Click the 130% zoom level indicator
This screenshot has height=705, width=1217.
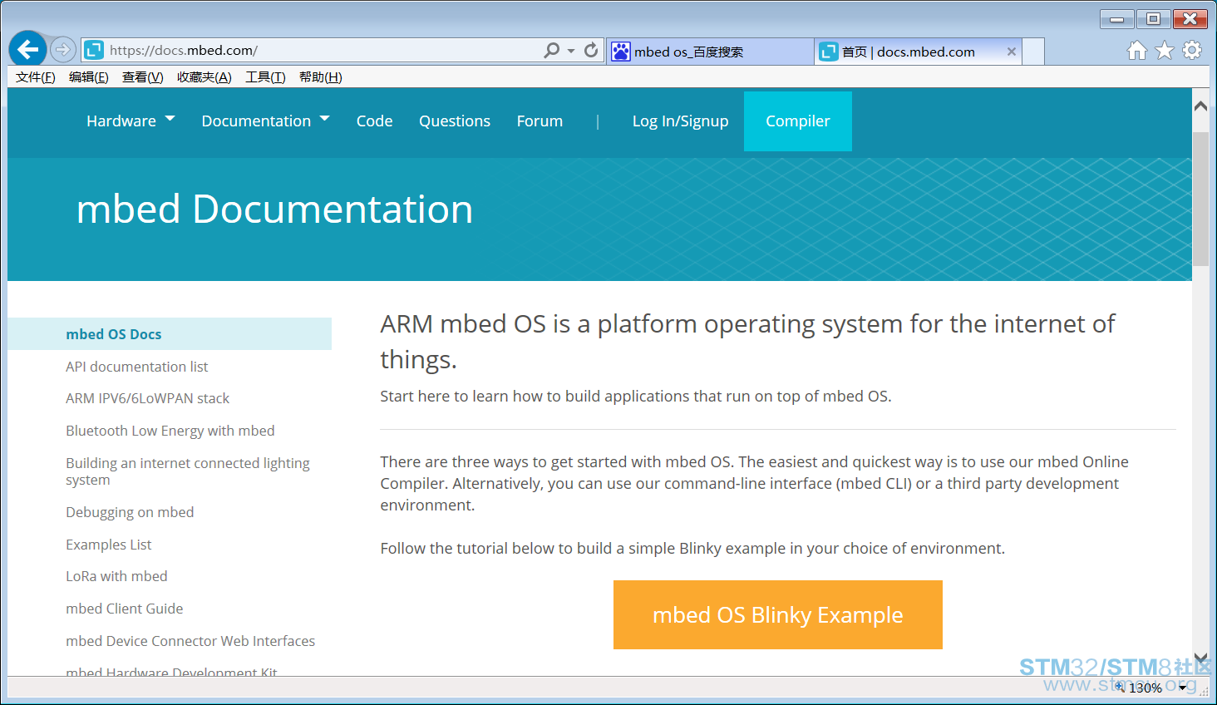[x=1146, y=688]
